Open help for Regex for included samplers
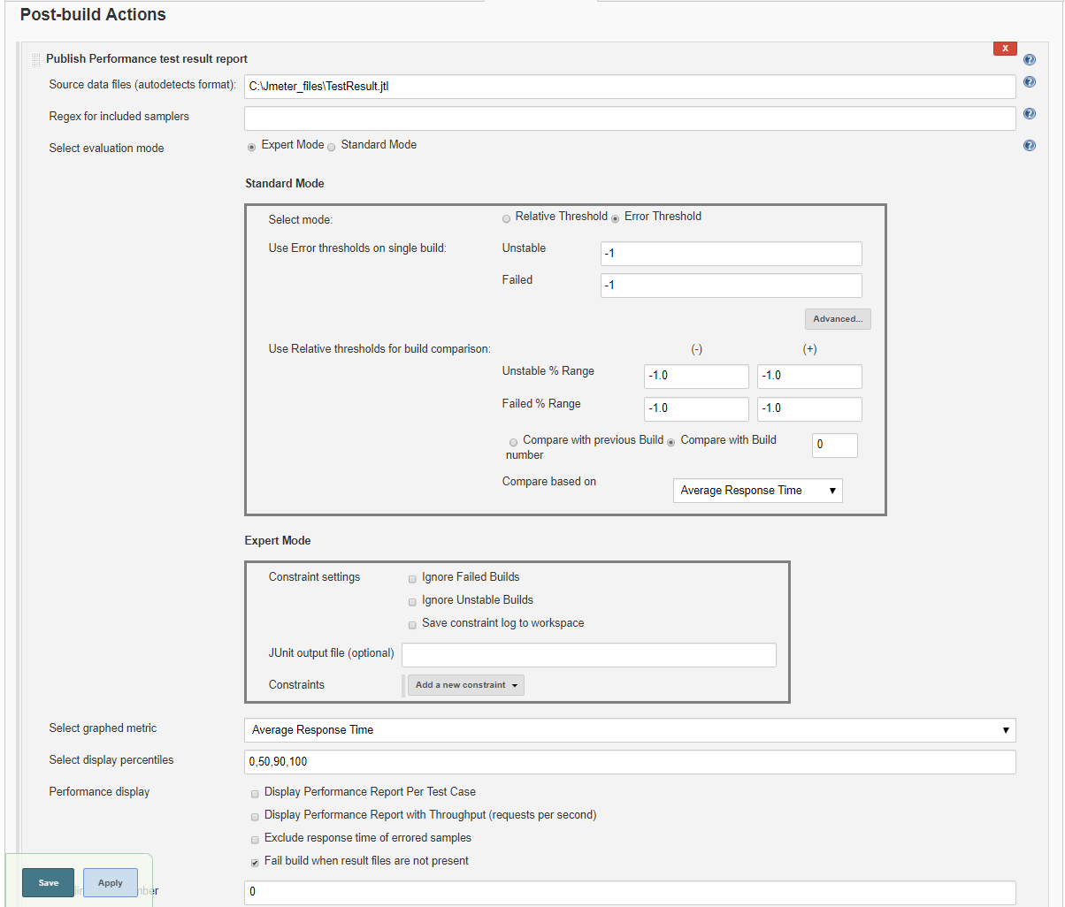This screenshot has height=907, width=1065. pyautogui.click(x=1030, y=114)
